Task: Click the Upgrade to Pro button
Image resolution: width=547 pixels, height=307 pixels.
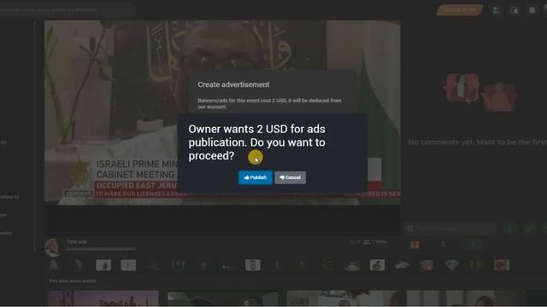Action: (460, 9)
